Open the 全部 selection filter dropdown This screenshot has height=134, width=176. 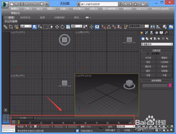pos(26,26)
